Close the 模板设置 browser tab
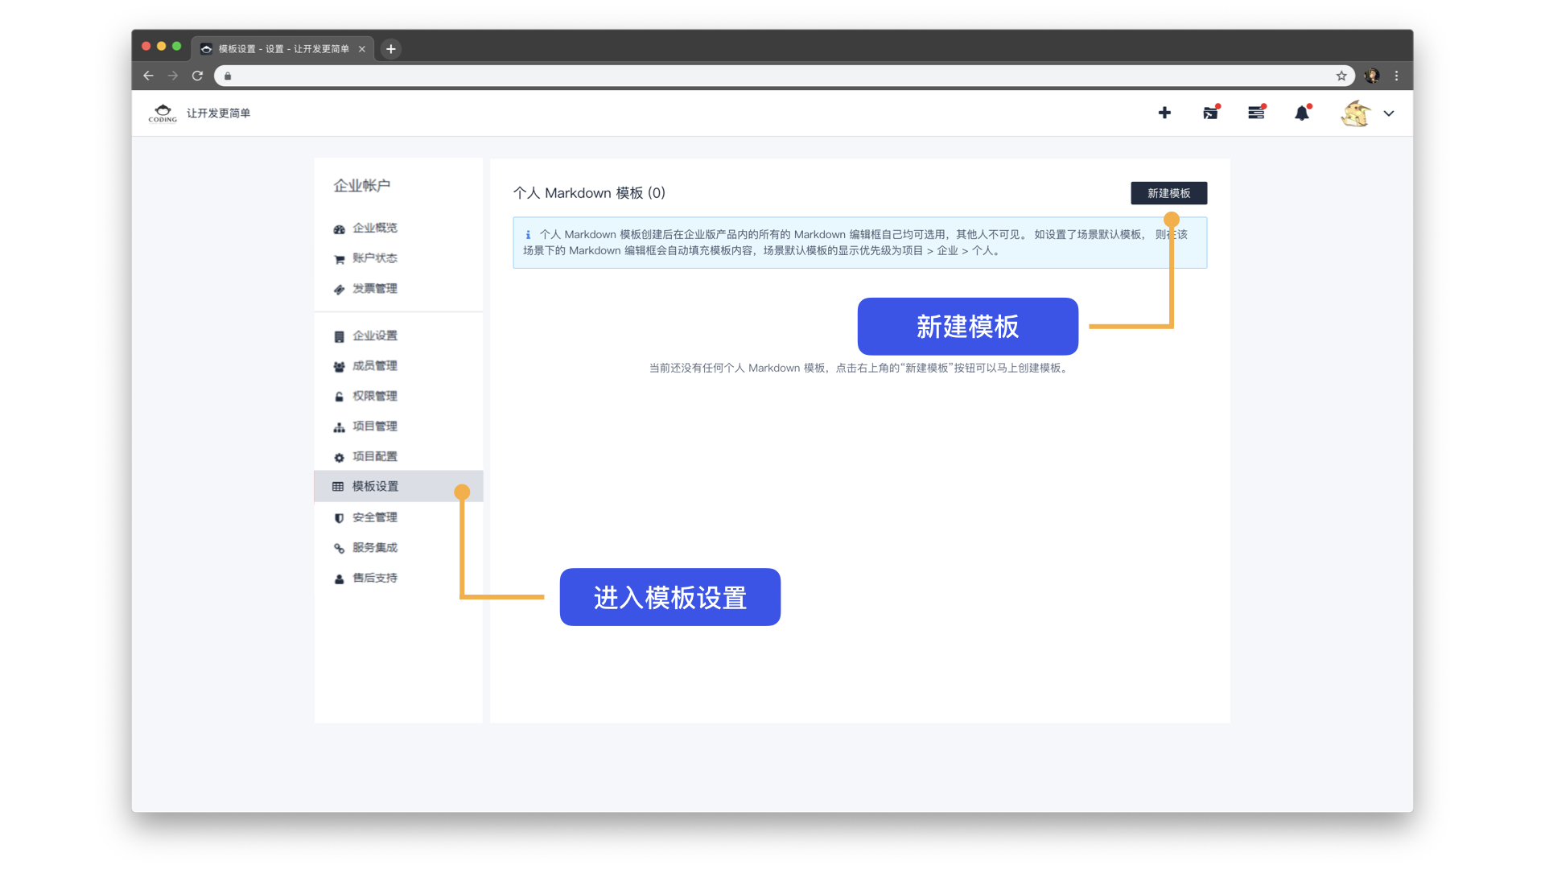1545x869 pixels. point(362,49)
